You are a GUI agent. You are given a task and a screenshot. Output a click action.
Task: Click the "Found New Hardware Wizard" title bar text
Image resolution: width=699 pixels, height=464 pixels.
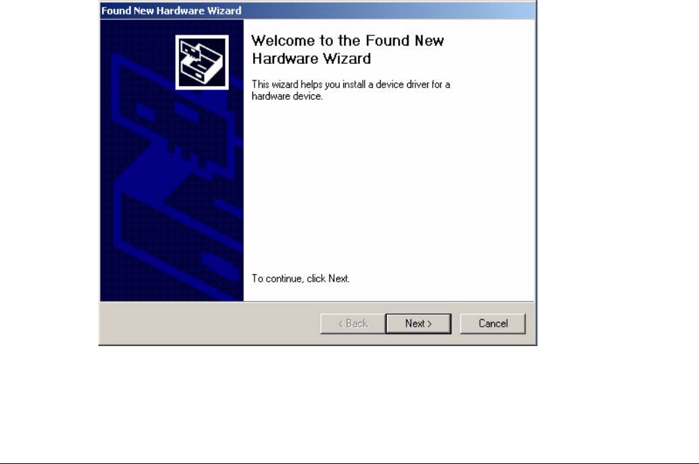tap(171, 10)
